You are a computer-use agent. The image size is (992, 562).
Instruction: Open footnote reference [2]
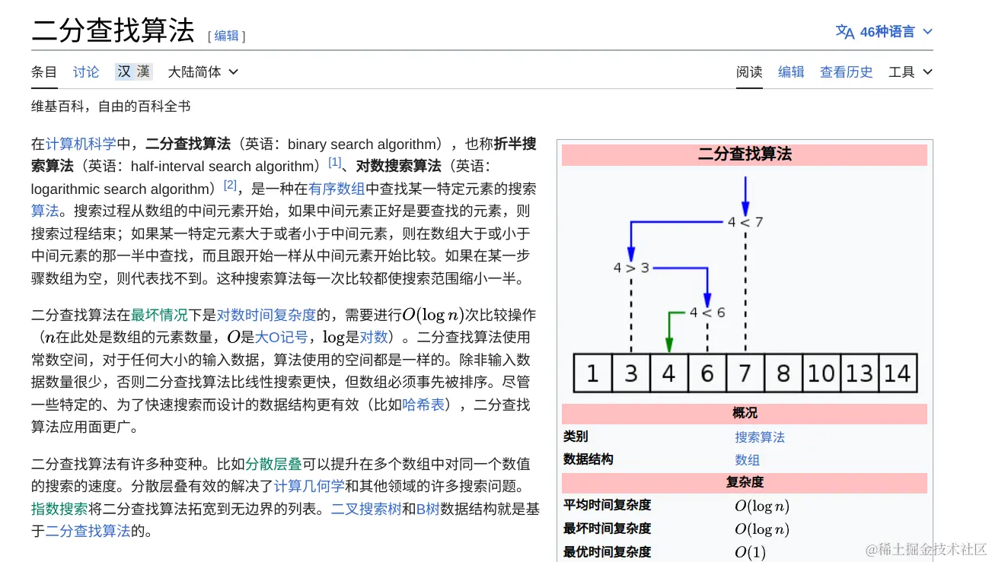[231, 185]
